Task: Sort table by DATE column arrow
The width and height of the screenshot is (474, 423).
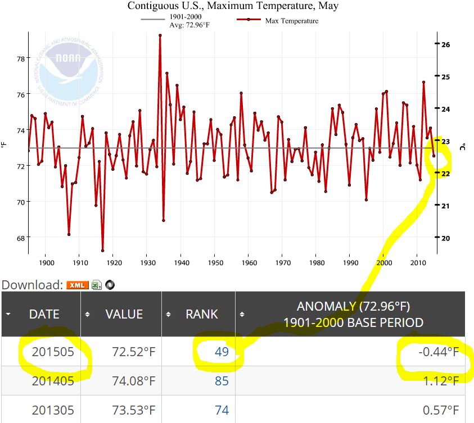Action: [x=8, y=314]
